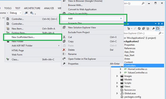The width and height of the screenshot is (166, 99).
Task: Toggle Show All Files in Solution Explorer toolbar
Action: pyautogui.click(x=148, y=28)
